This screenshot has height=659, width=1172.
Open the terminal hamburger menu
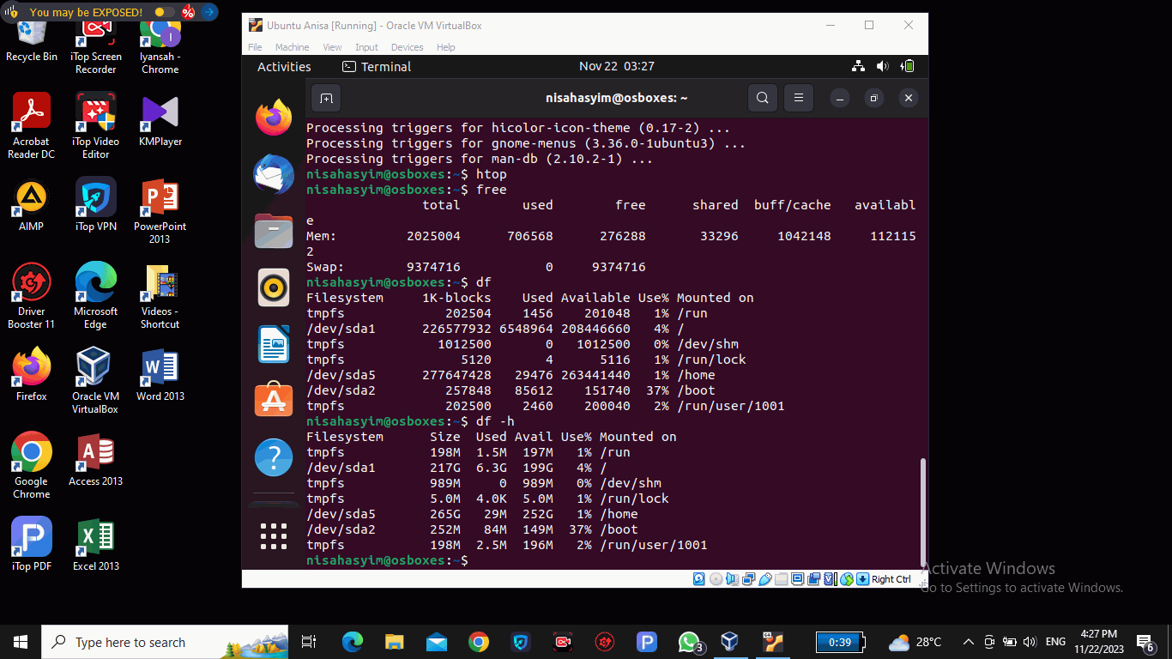pyautogui.click(x=799, y=99)
